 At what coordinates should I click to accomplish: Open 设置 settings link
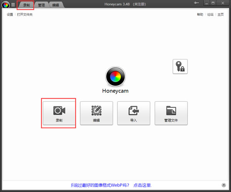[10, 14]
